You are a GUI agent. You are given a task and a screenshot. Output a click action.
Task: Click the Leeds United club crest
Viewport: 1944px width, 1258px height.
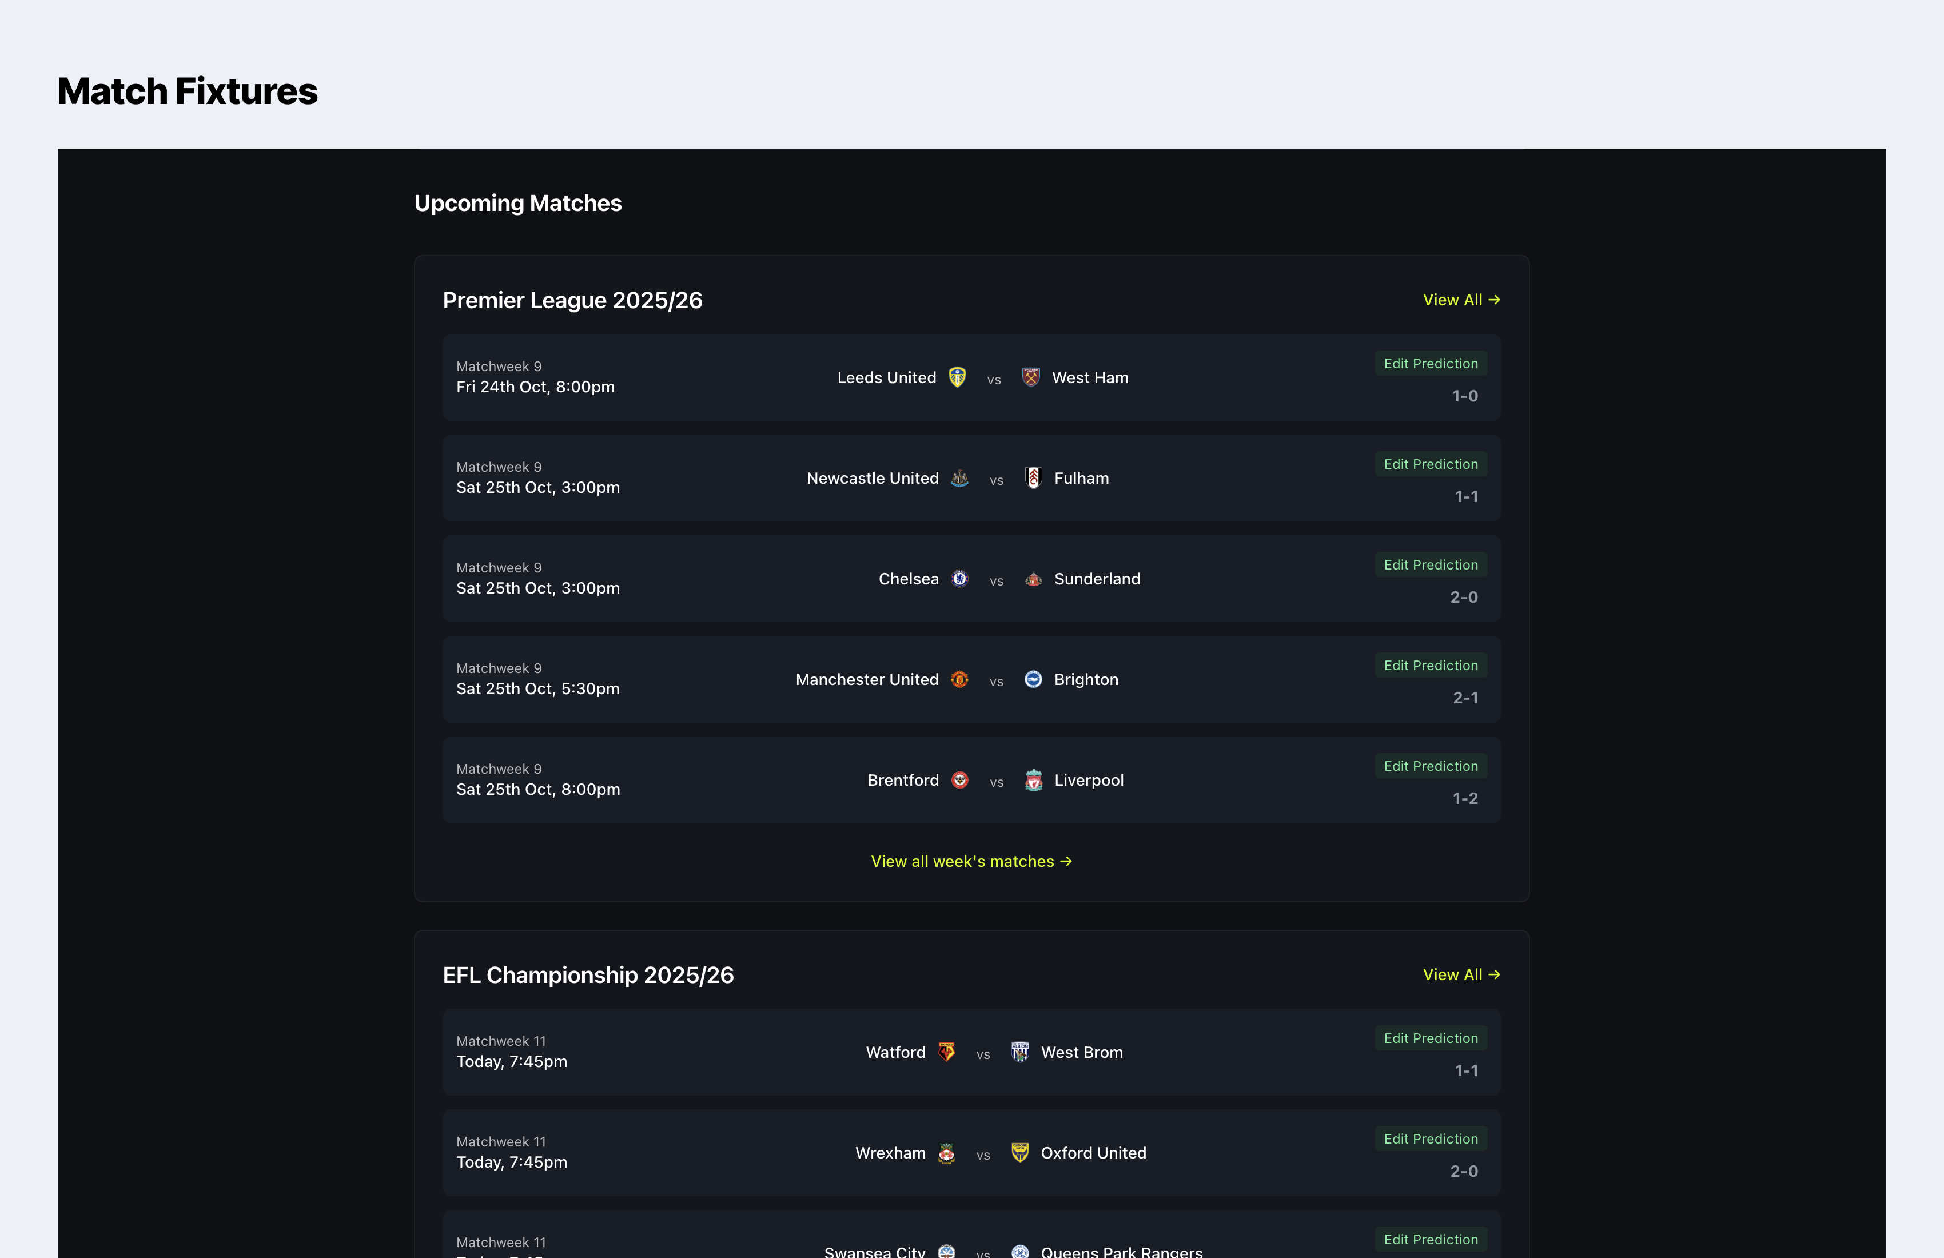957,377
